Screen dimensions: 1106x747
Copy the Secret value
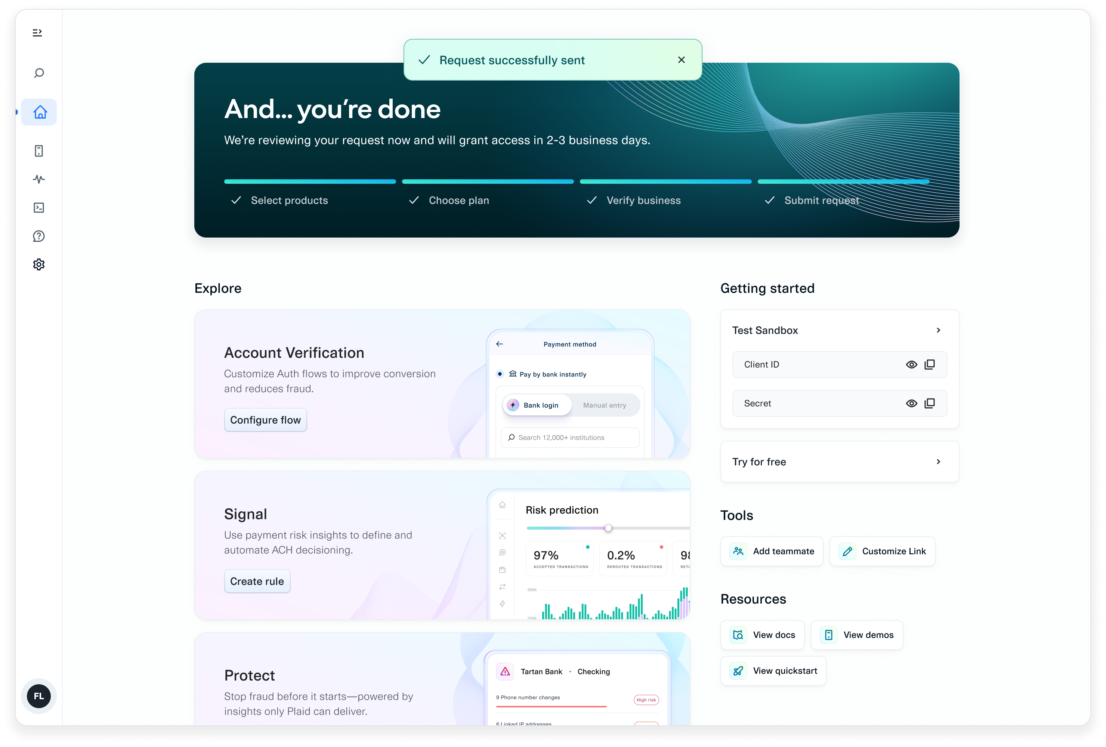929,403
